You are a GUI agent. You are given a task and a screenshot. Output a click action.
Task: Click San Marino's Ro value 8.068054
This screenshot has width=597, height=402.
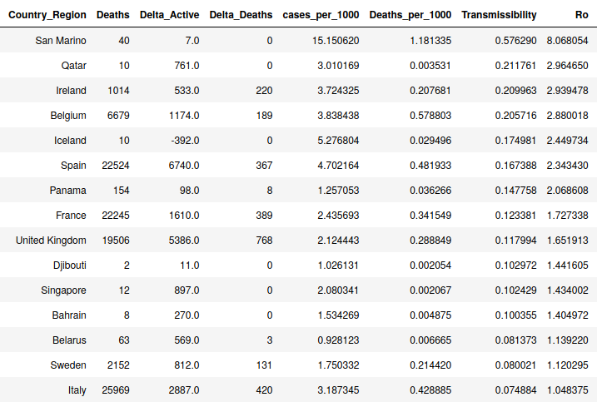point(567,41)
